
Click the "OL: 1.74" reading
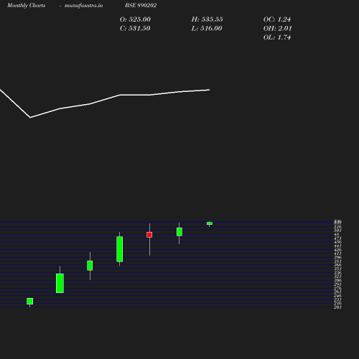(277, 37)
